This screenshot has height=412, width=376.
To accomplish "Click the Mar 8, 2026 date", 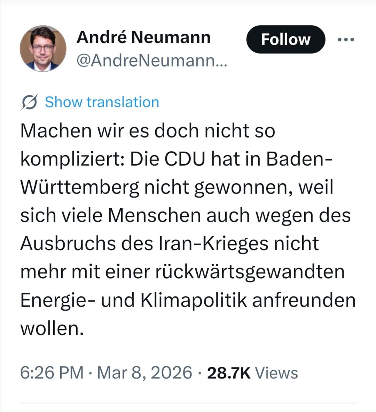I will coord(144,373).
